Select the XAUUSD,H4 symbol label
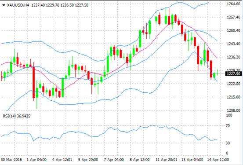 coord(18,5)
